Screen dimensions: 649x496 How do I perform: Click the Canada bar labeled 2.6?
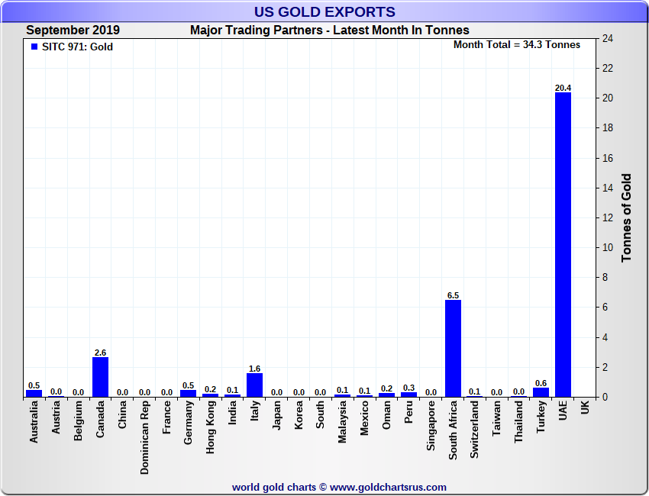point(100,377)
